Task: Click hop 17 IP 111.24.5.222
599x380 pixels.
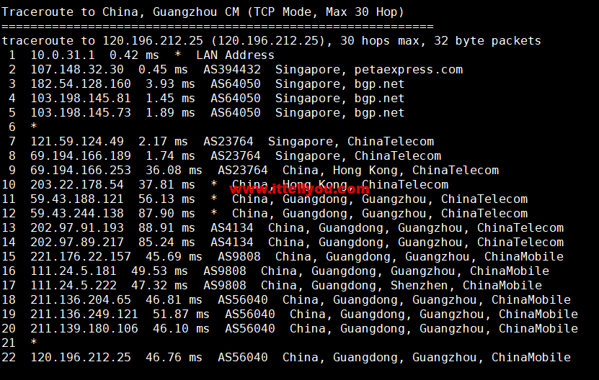Action: (74, 286)
